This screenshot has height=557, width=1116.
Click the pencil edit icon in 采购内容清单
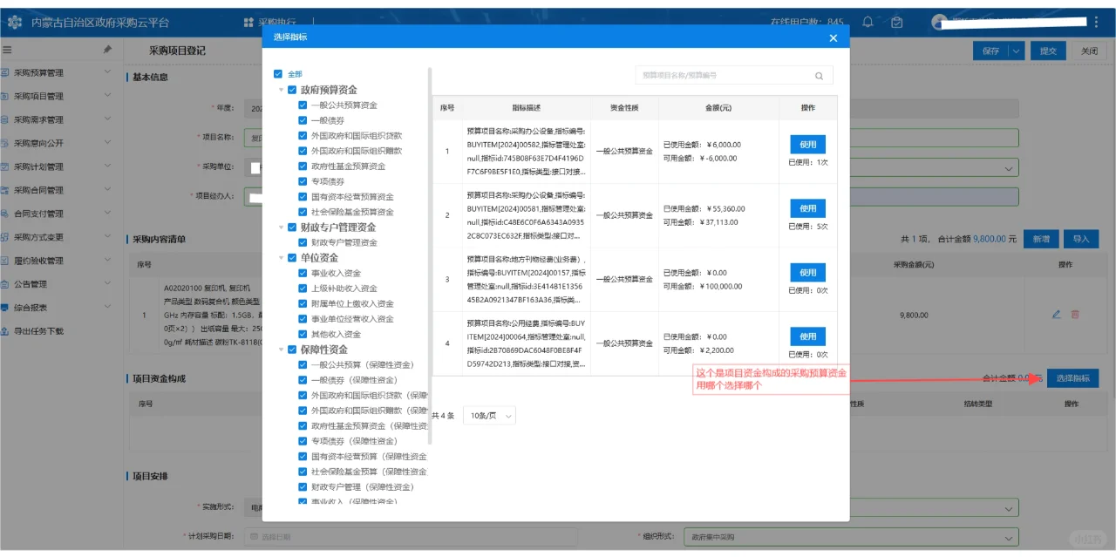point(1057,315)
